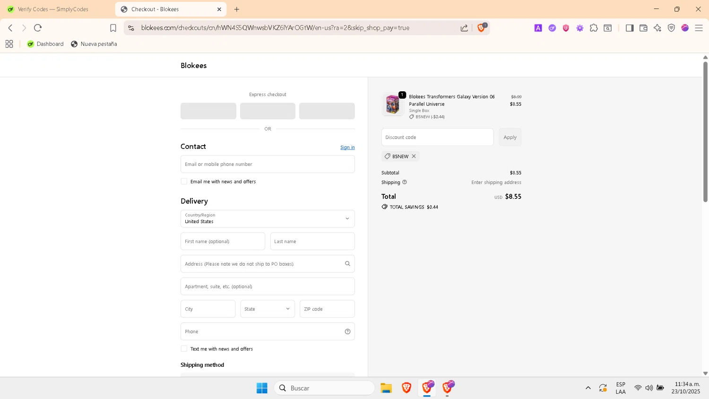Enable 'Email me with news and offers'

[x=184, y=182]
